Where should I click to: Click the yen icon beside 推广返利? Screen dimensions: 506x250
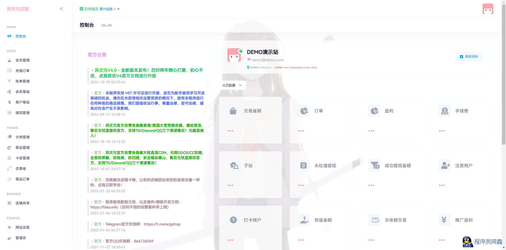[x=444, y=220]
